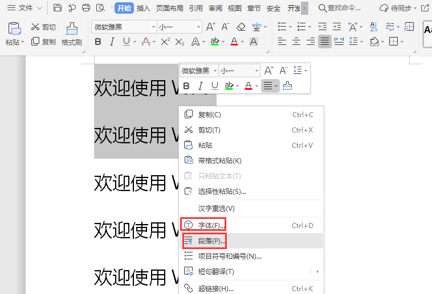Viewport: 432px width, 294px height.
Task: Click the numbered list icon in ribbon
Action: (x=301, y=27)
